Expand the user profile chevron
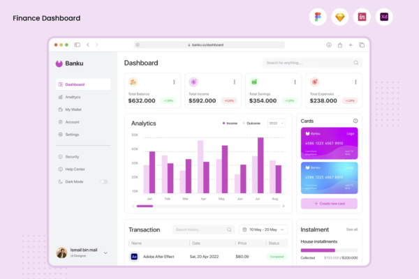Screen dimensions: 419x279 click(x=105, y=252)
